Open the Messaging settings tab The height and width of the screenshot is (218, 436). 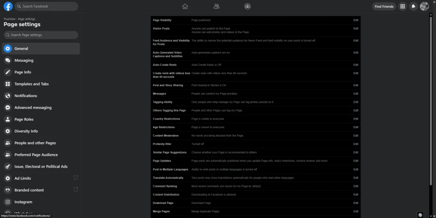pos(41,60)
